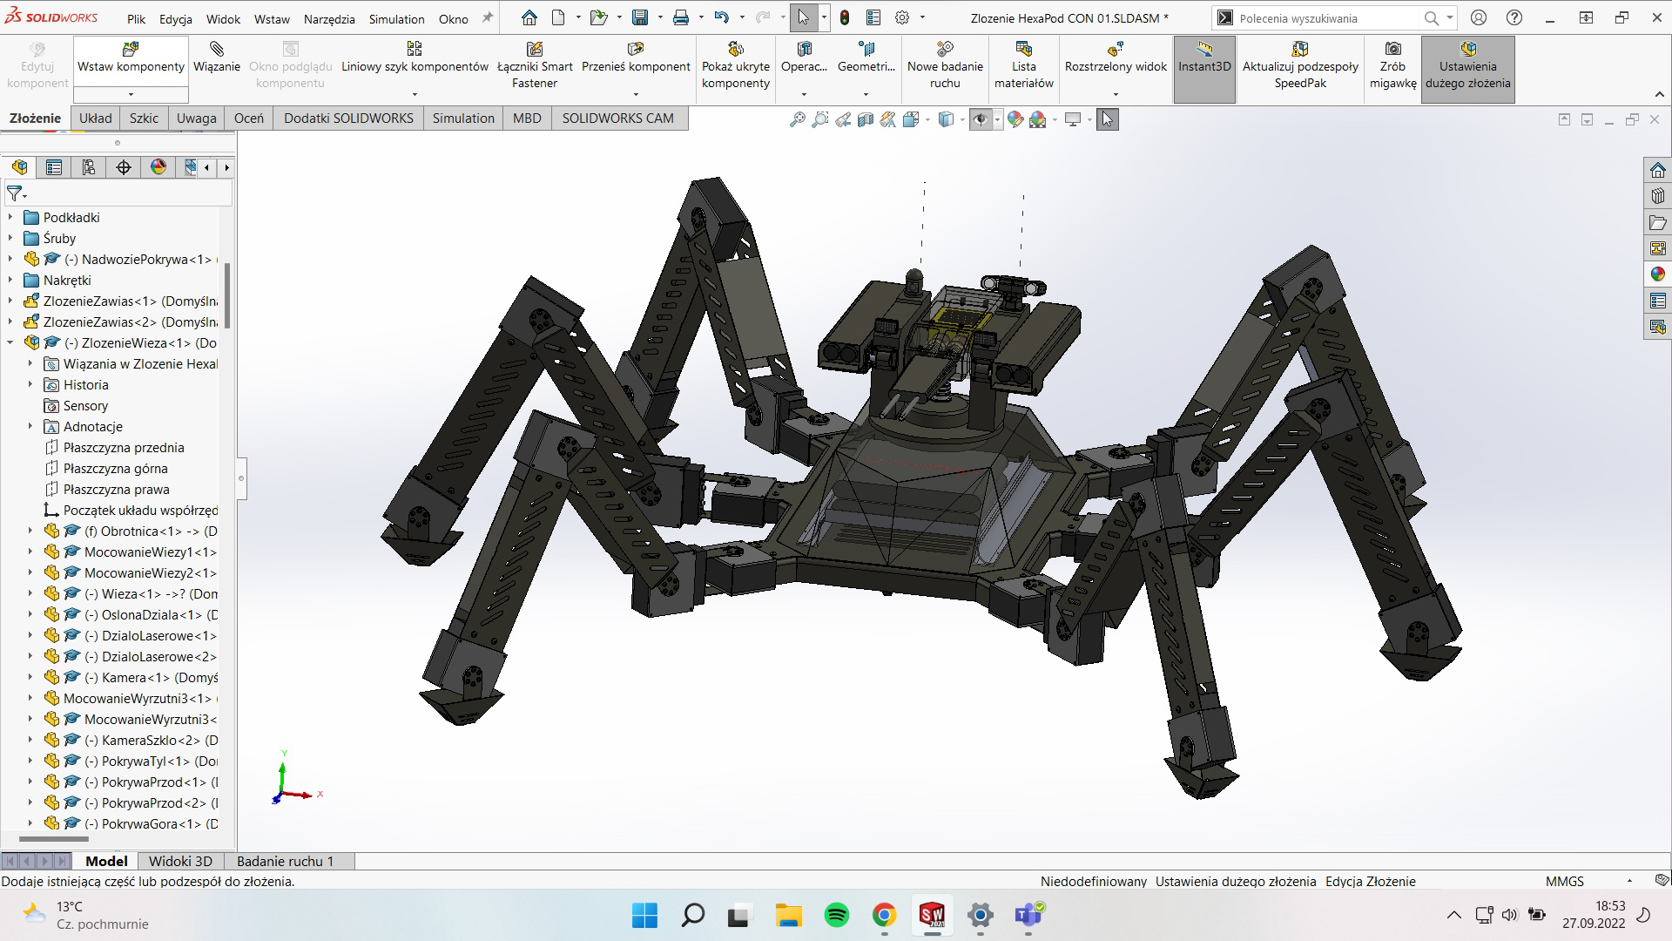The image size is (1672, 941).
Task: Collapse the ZlozenieWieza<1> tree node
Action: [x=10, y=343]
